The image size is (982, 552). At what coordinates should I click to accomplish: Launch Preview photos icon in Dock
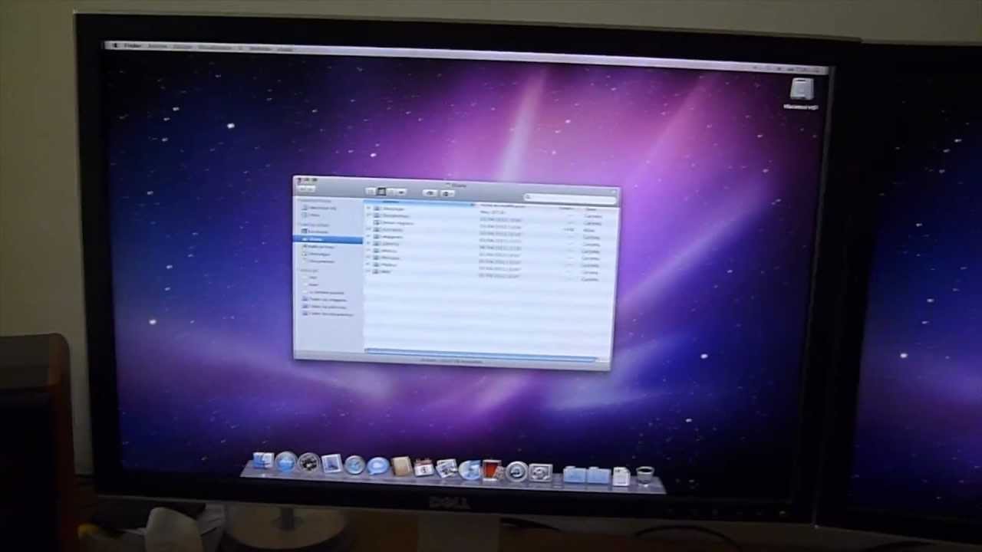(446, 468)
